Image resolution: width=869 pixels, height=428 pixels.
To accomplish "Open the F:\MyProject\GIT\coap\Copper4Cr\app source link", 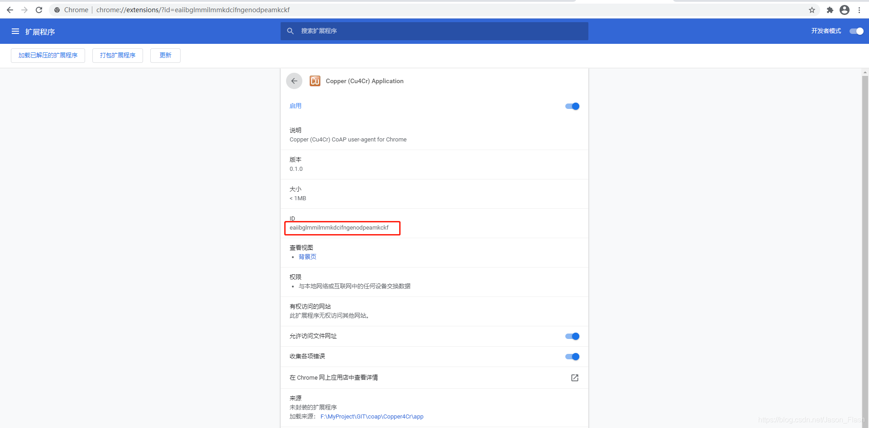I will point(372,417).
